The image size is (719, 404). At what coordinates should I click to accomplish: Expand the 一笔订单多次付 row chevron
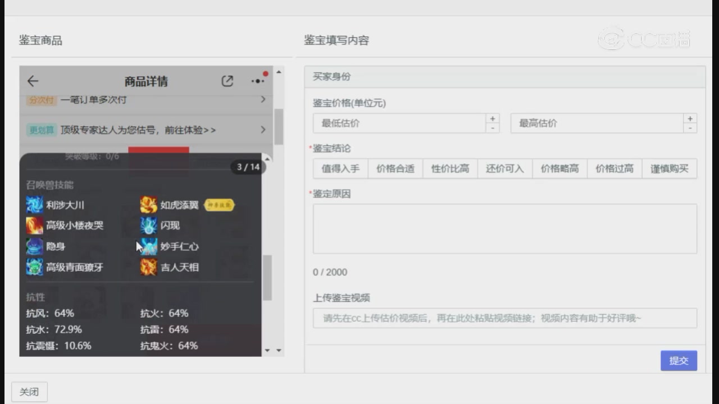pyautogui.click(x=263, y=99)
